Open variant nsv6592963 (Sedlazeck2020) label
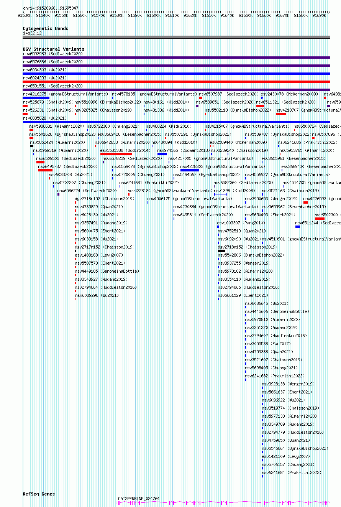Viewport: 341px width, 507px height. (52, 54)
